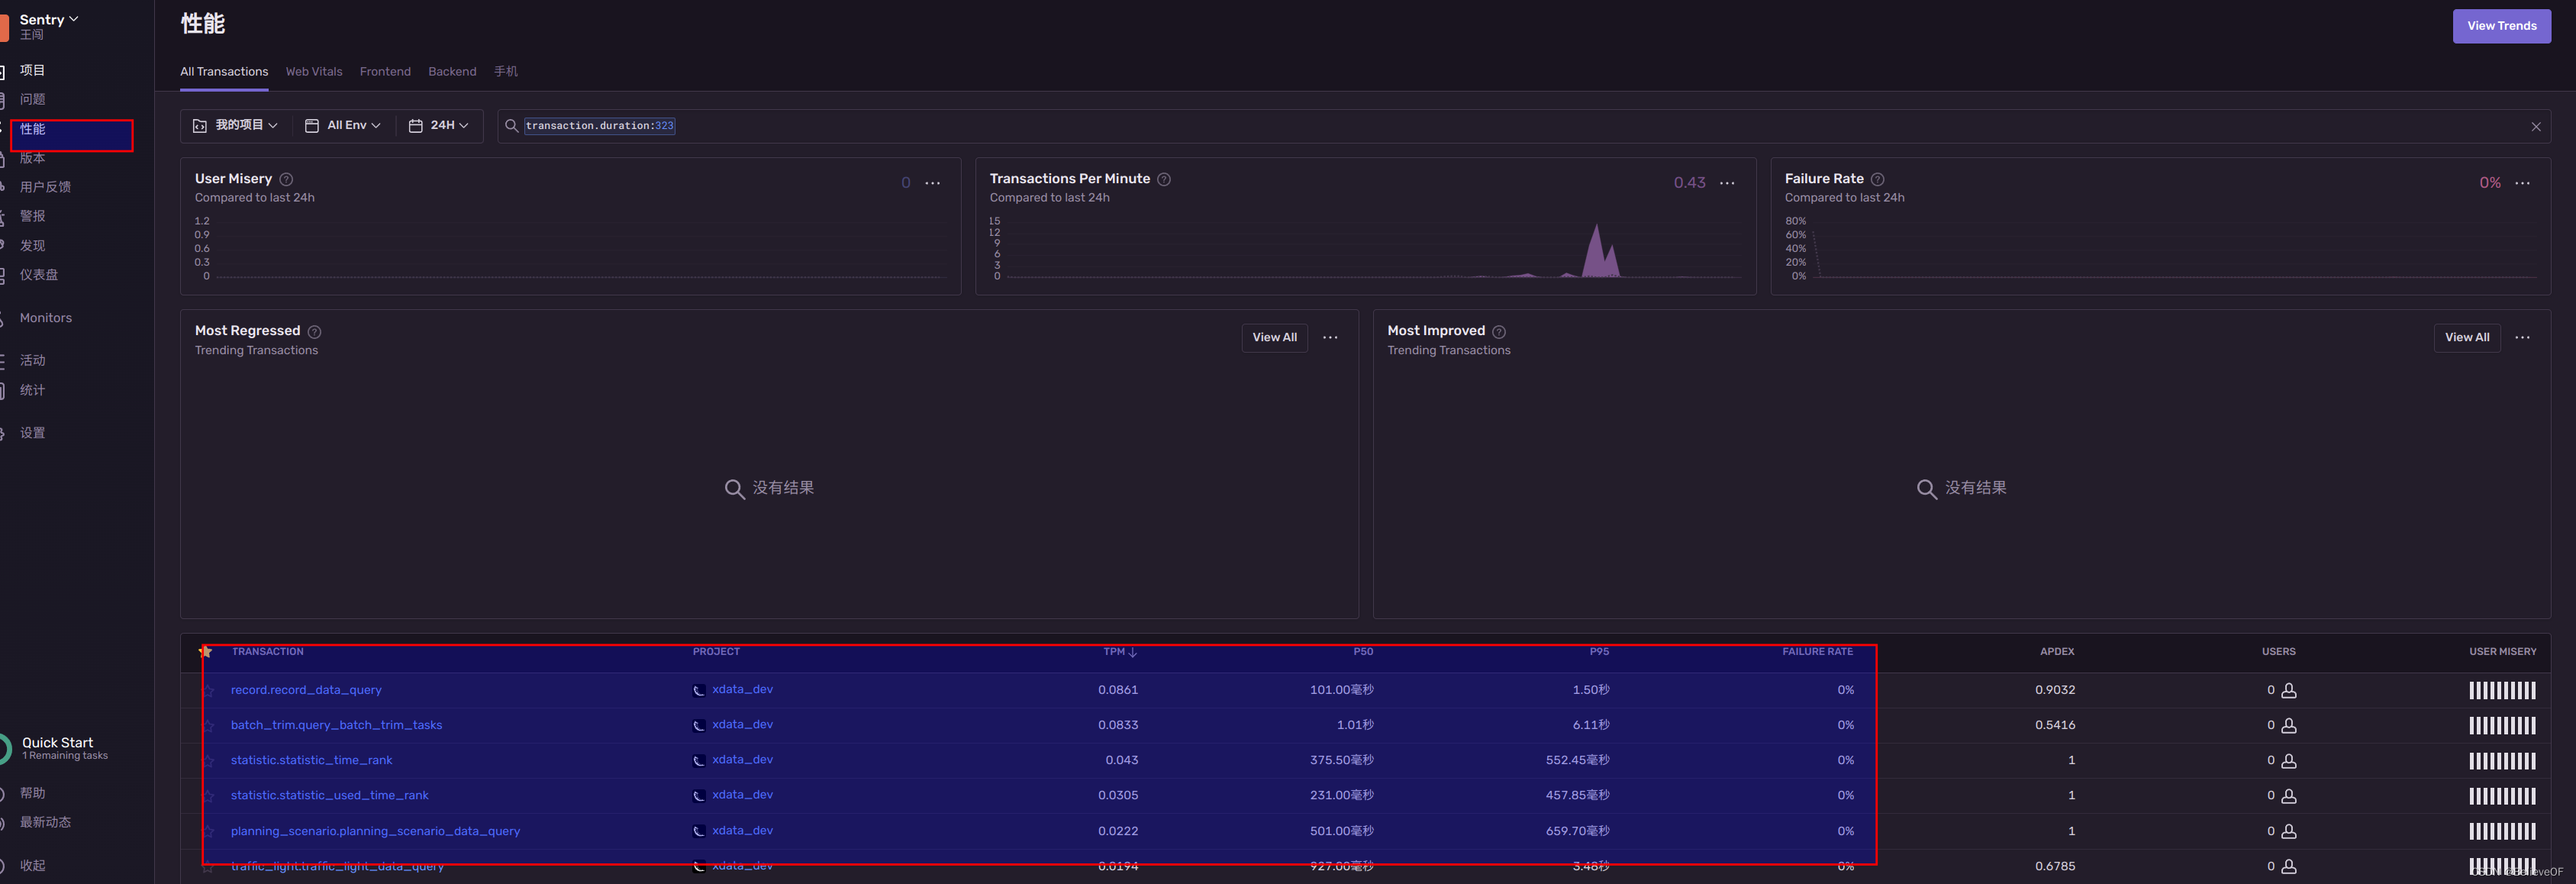Click the Most Regressed help icon

click(x=314, y=332)
